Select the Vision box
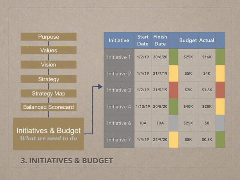The image size is (240, 180). (x=48, y=65)
